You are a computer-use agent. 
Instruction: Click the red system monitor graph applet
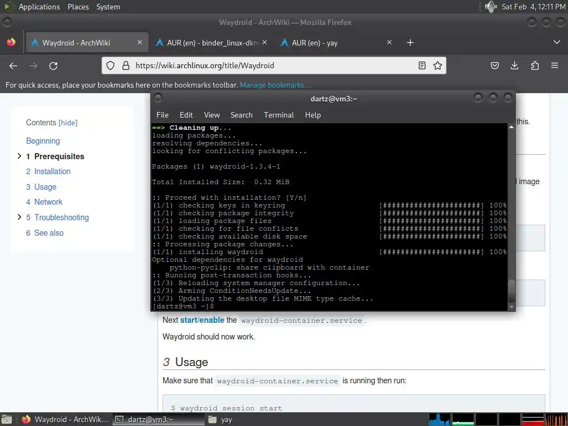tap(533, 419)
